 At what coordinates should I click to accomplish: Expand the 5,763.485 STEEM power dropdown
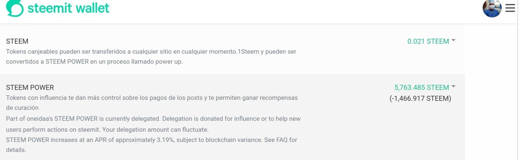(x=425, y=87)
